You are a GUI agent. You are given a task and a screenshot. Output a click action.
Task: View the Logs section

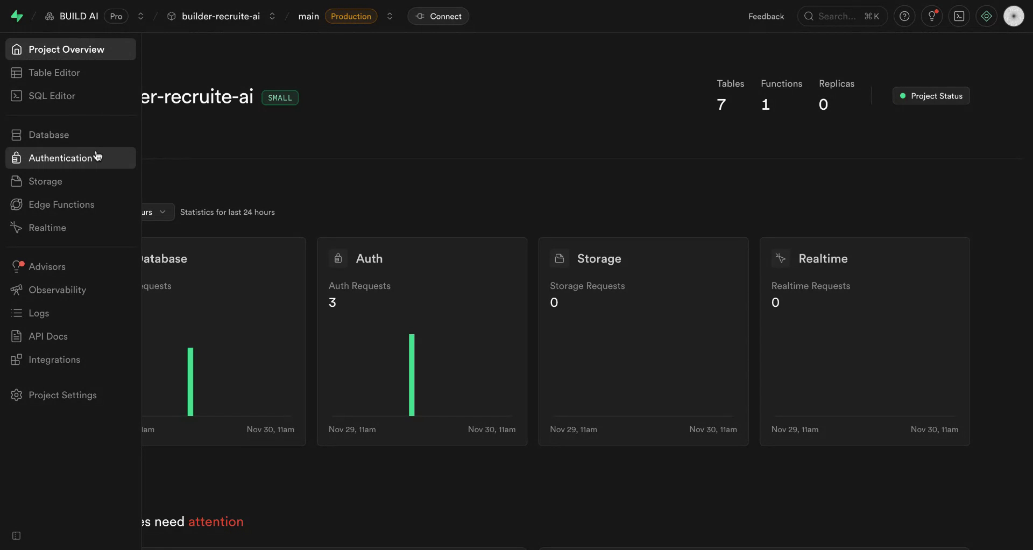click(38, 313)
